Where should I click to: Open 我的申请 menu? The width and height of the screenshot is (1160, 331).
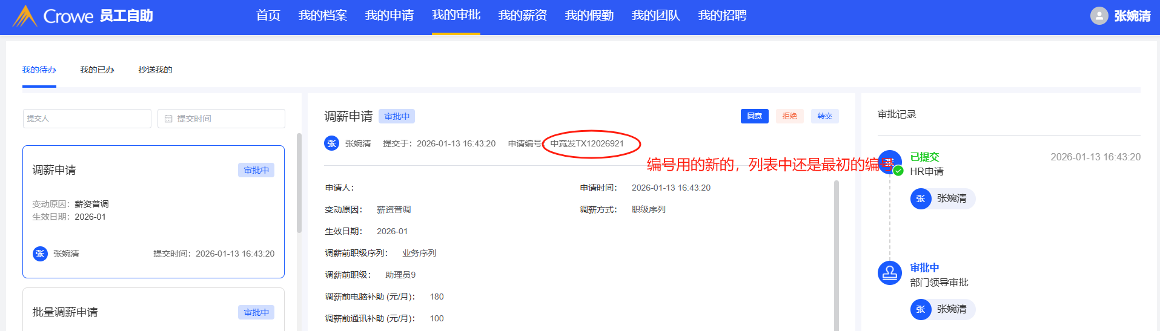tap(389, 16)
